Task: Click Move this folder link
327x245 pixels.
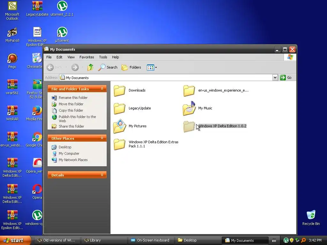Action: 71,104
